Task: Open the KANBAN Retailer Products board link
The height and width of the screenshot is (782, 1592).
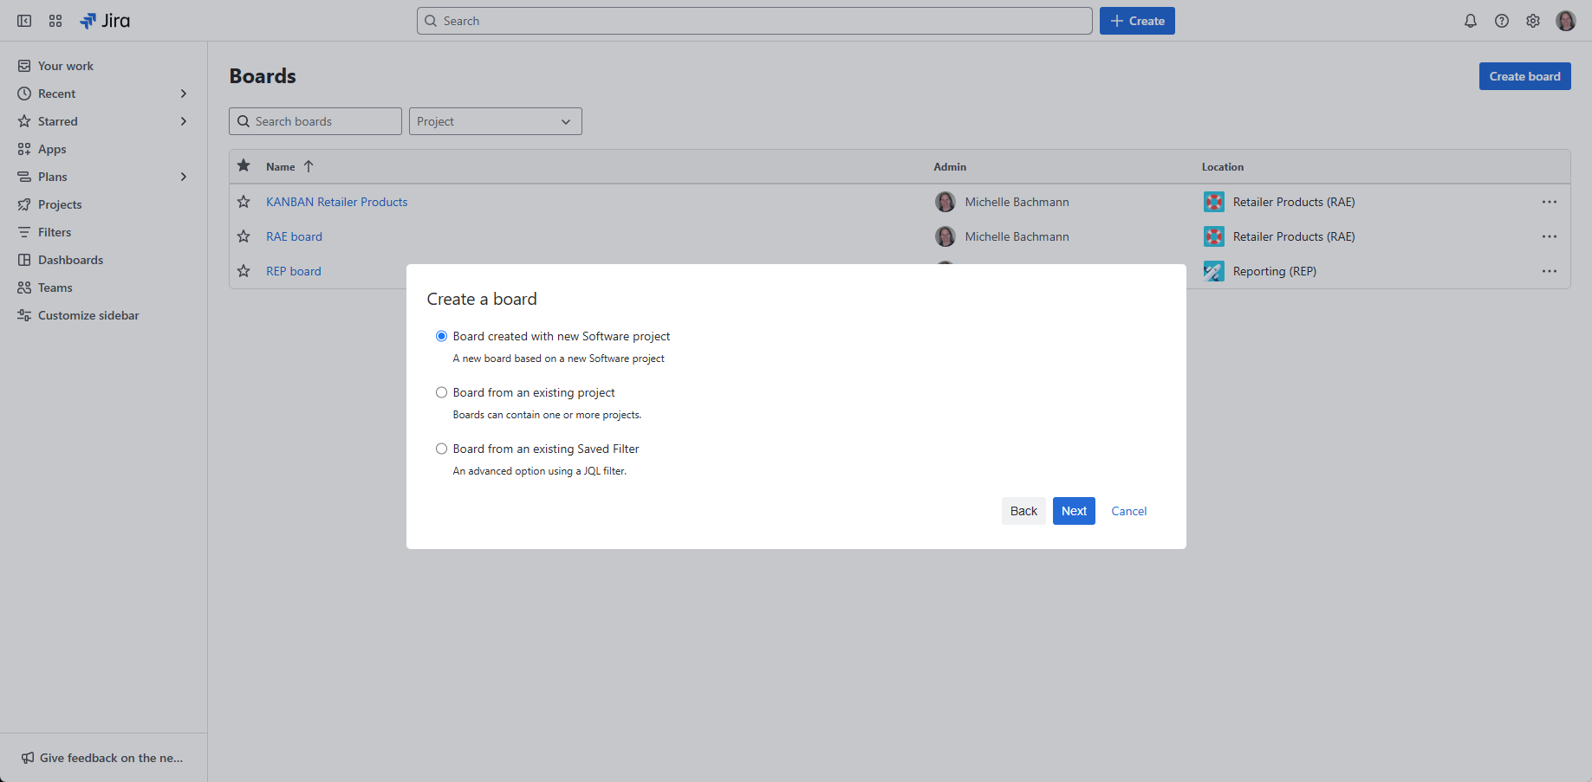Action: [x=336, y=201]
